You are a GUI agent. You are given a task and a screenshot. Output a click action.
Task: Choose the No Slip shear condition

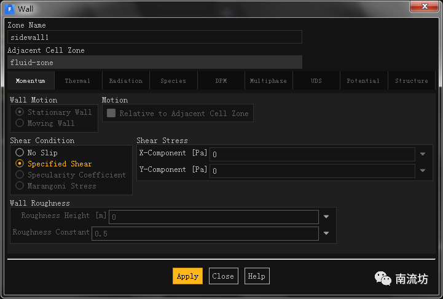point(20,152)
